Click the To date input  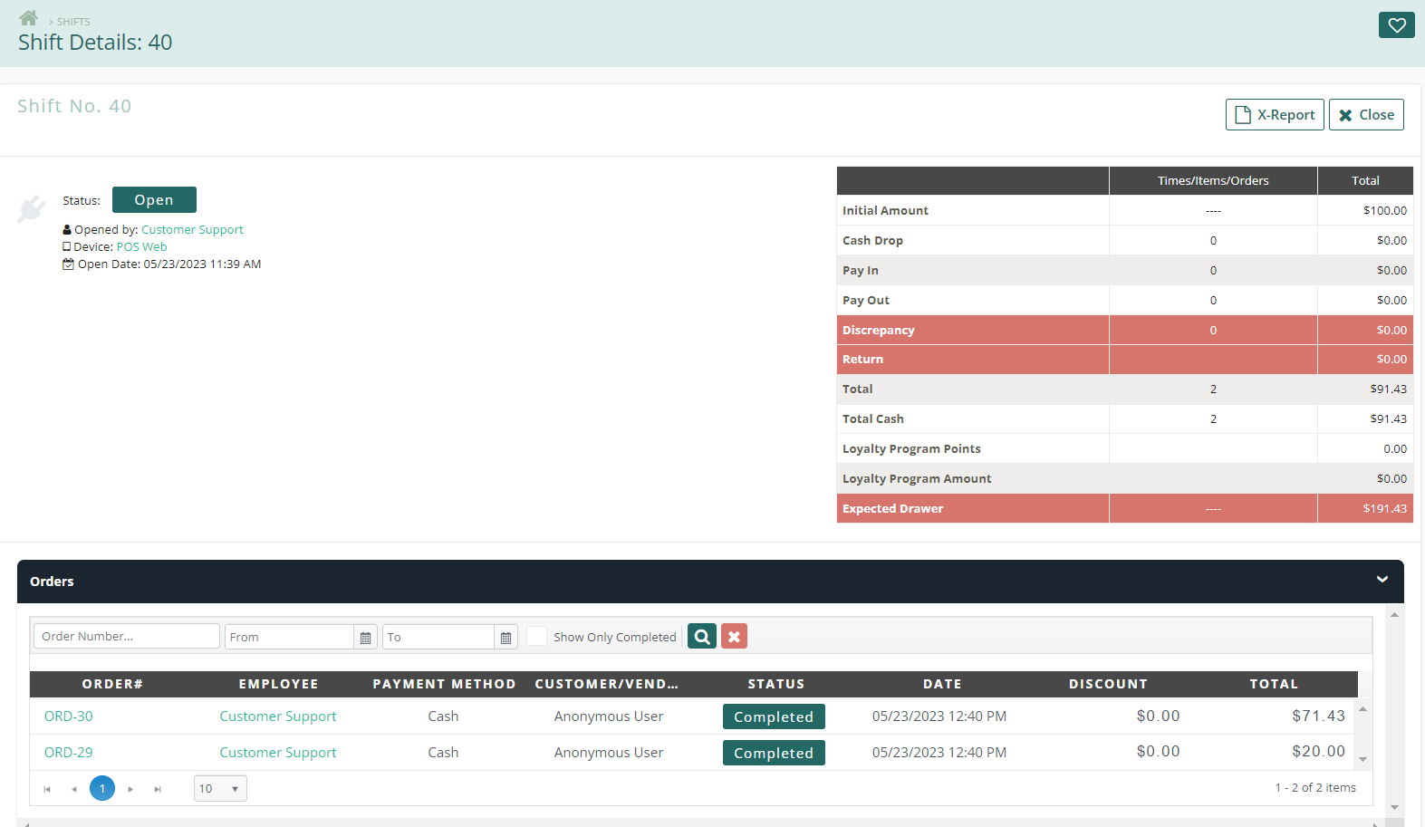coord(438,637)
